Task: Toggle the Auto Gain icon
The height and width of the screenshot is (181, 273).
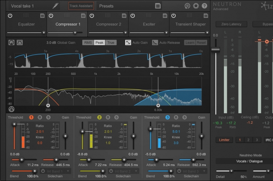Action: point(128,43)
